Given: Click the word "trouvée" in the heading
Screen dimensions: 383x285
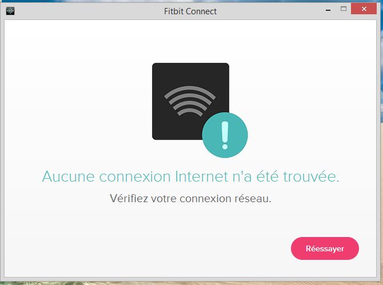Looking at the screenshot, I should click(x=311, y=176).
